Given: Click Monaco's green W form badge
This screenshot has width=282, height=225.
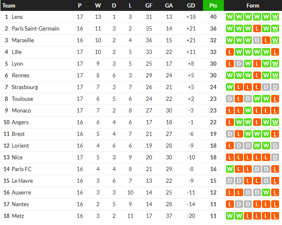Looking at the screenshot, I should tap(248, 110).
